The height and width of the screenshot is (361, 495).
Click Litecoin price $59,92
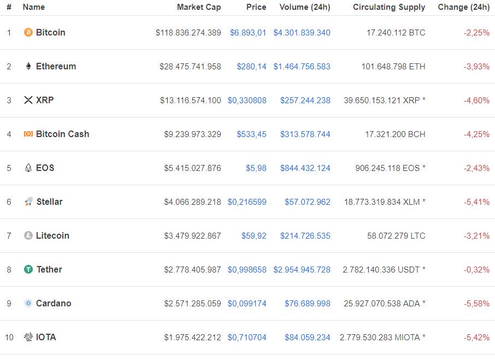[x=254, y=236]
